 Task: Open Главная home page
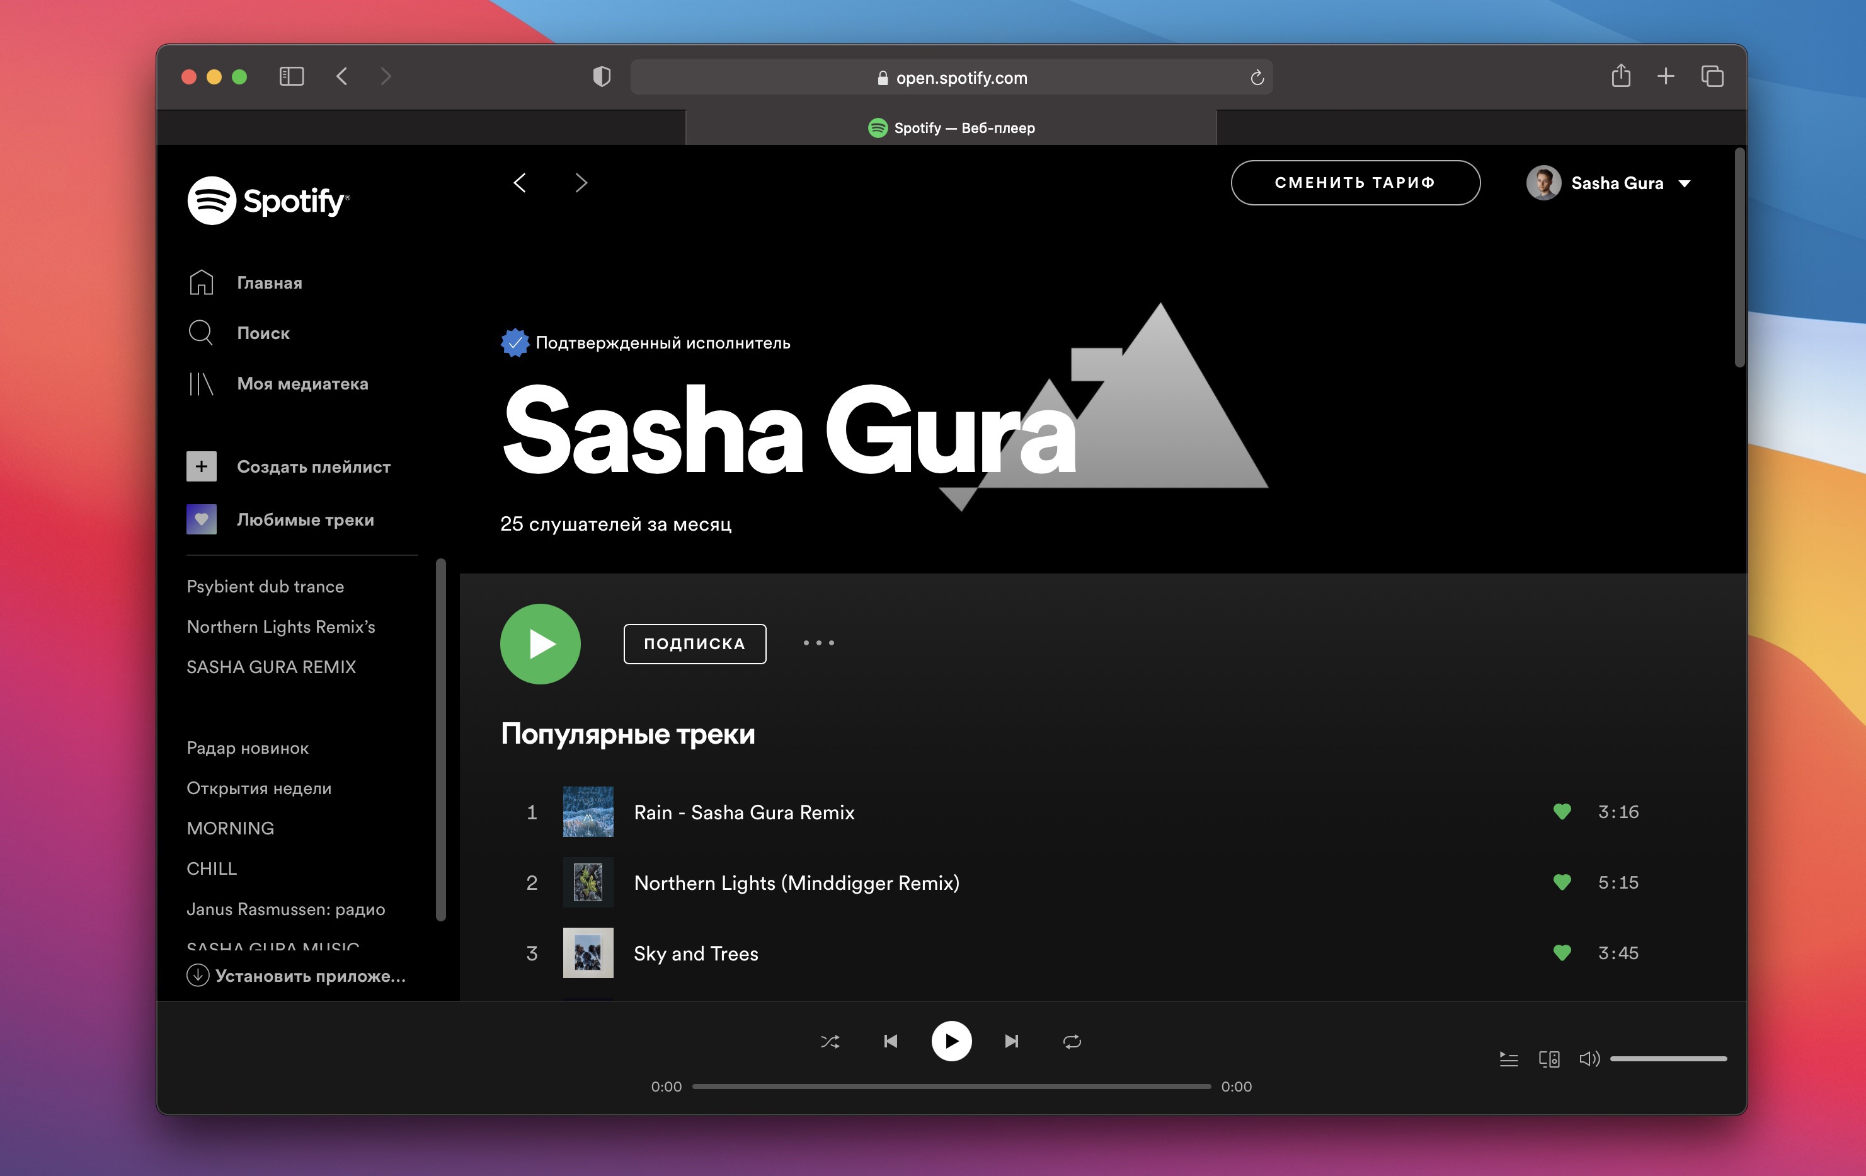coord(245,283)
